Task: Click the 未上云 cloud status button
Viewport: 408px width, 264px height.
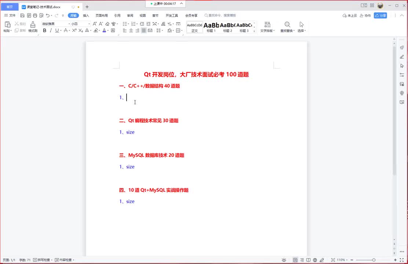Action: coord(350,16)
